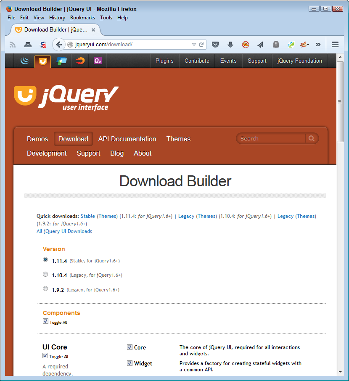Click the All jQuery UI Downloads link
349x381 pixels.
point(64,231)
